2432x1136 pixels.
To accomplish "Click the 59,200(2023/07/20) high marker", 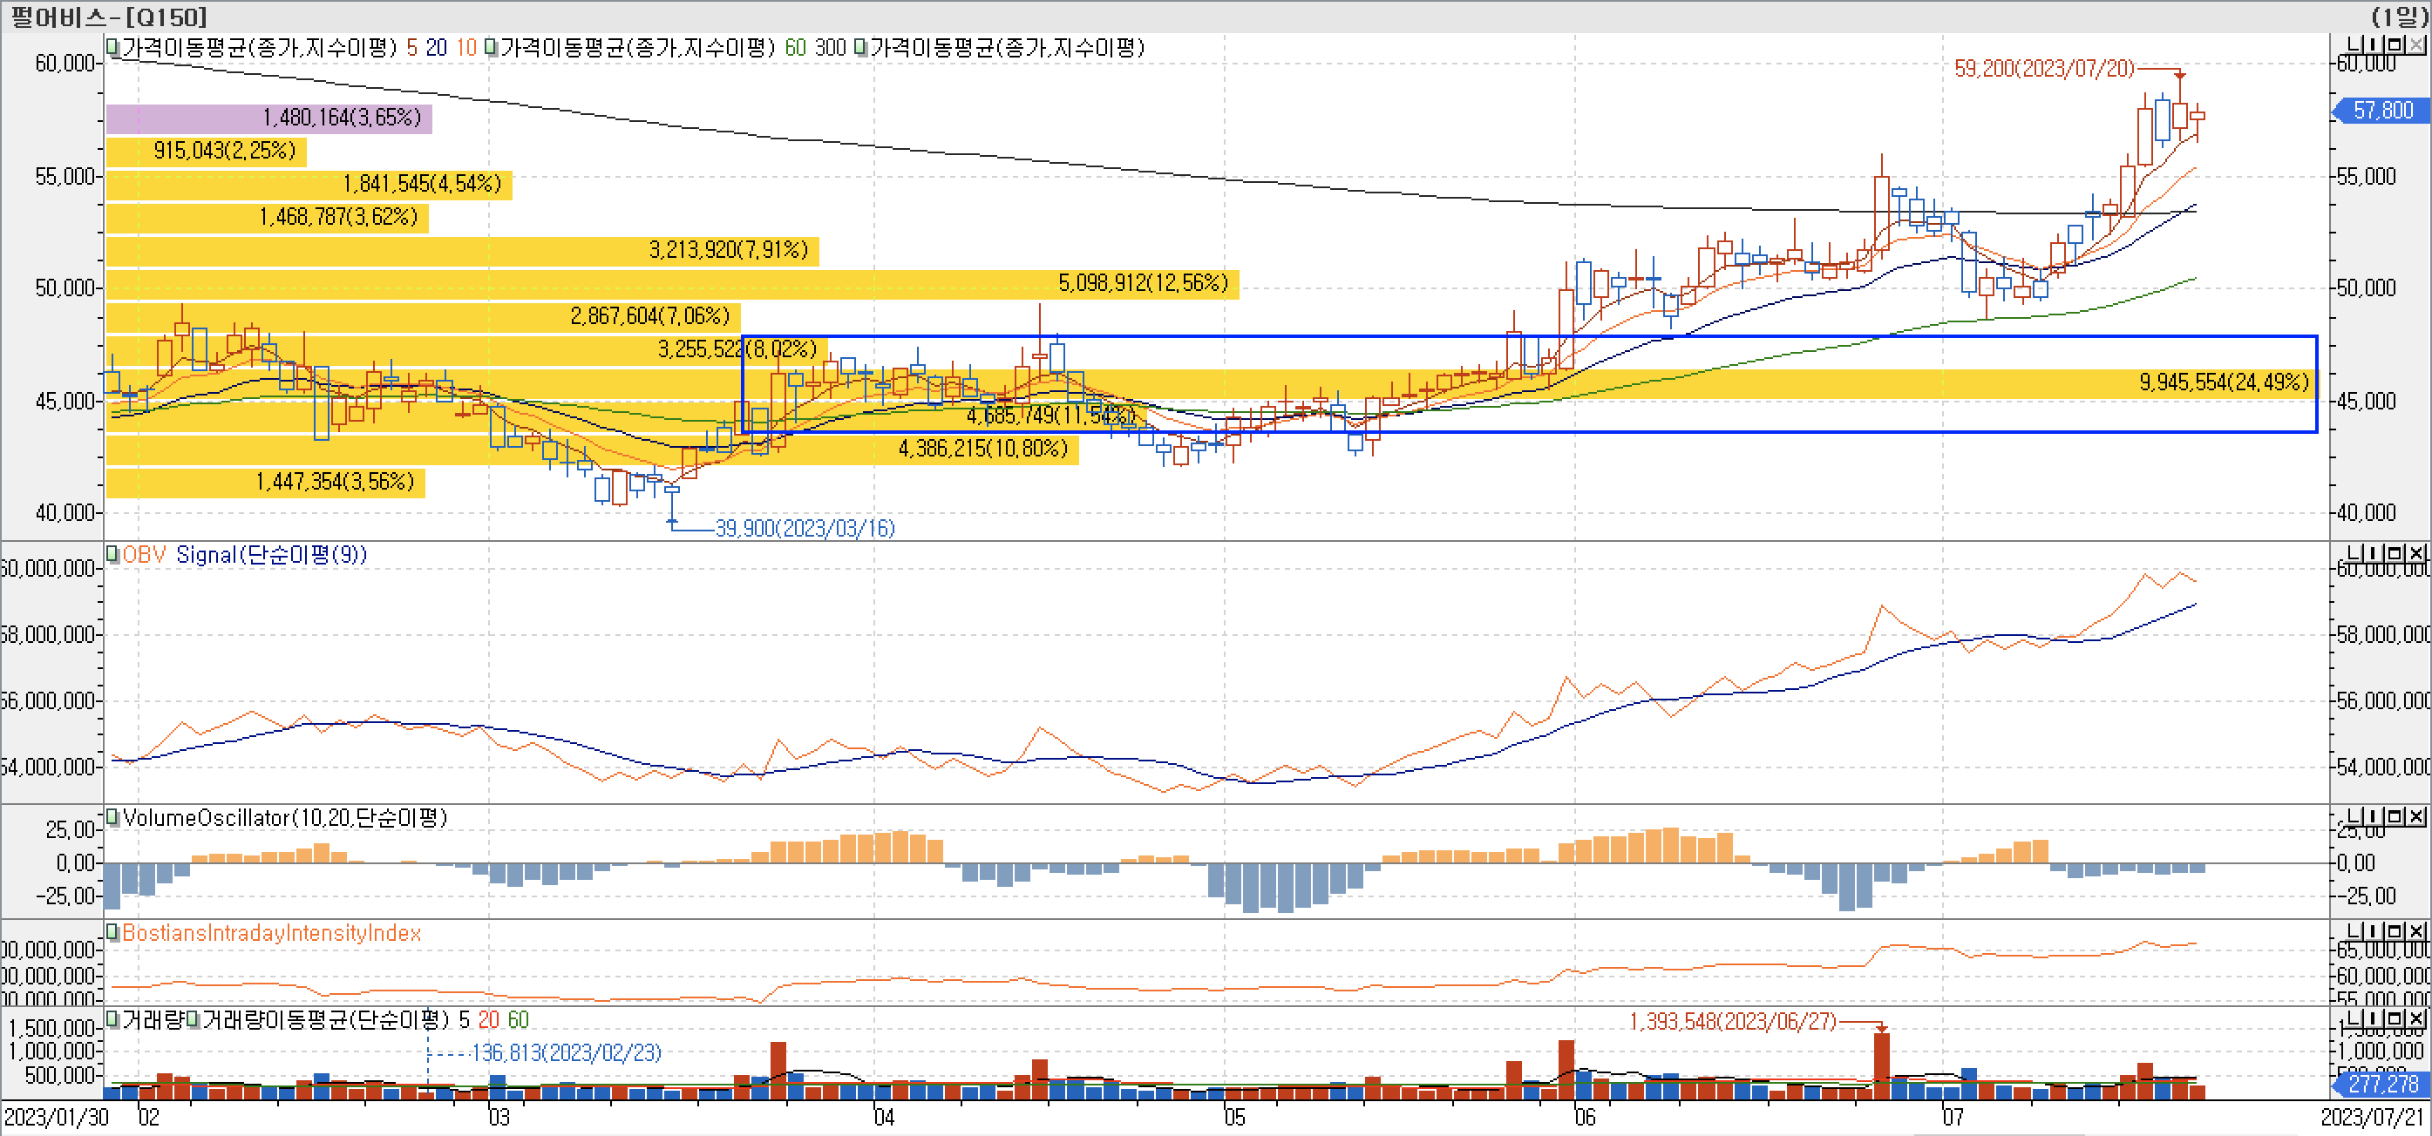I will 2043,68.
